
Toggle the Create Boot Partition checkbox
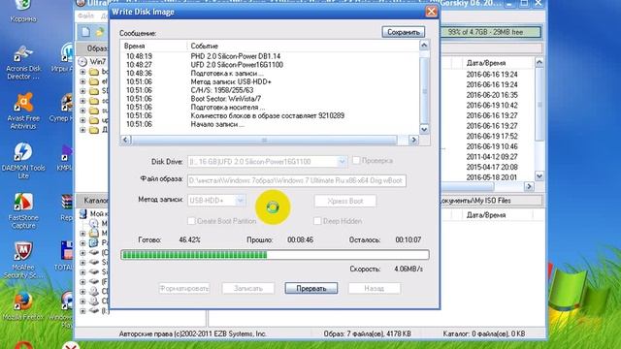pyautogui.click(x=191, y=221)
